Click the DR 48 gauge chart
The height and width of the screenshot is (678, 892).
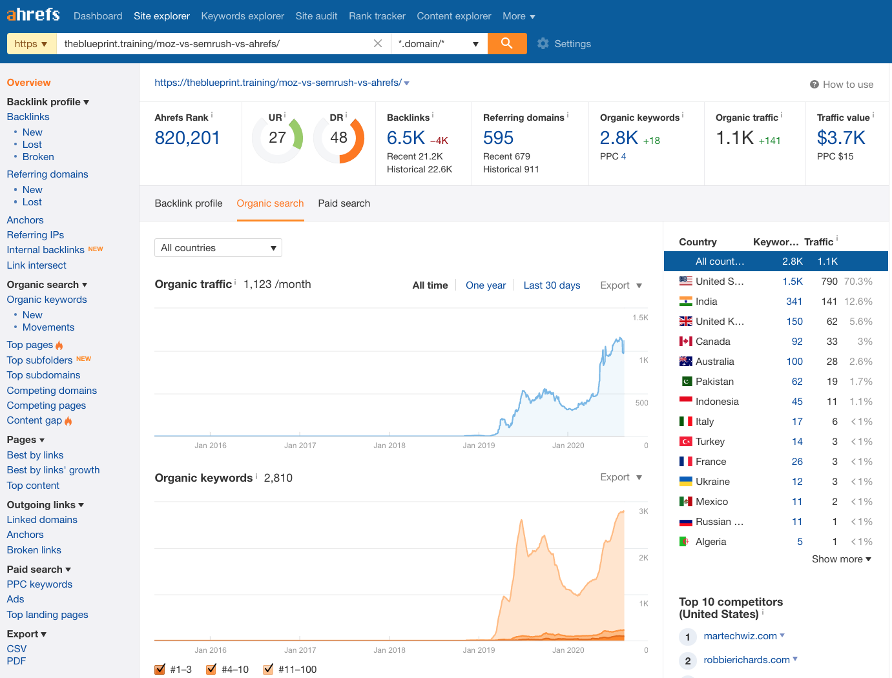tap(339, 138)
